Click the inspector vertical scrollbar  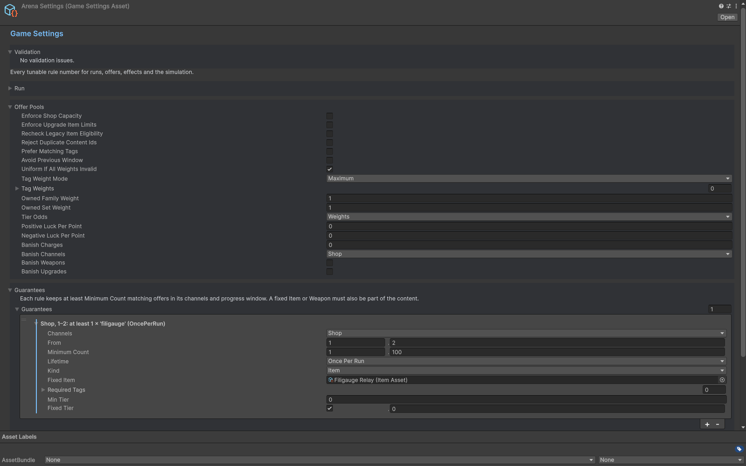(743, 182)
